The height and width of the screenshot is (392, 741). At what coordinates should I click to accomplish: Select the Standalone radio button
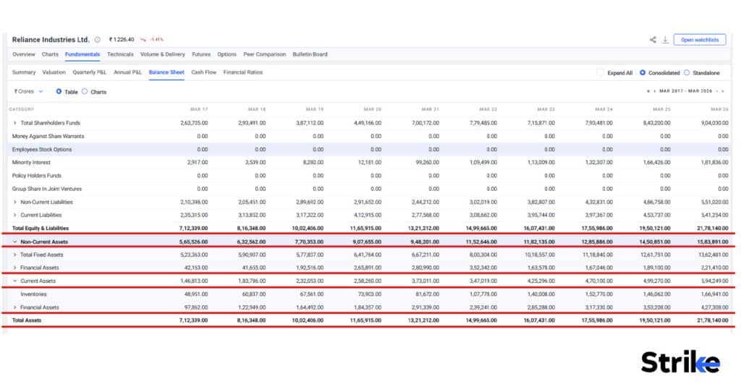point(687,73)
